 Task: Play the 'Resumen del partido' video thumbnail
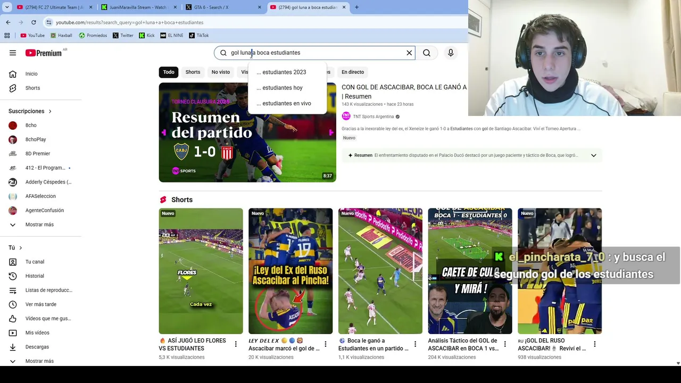click(x=247, y=132)
